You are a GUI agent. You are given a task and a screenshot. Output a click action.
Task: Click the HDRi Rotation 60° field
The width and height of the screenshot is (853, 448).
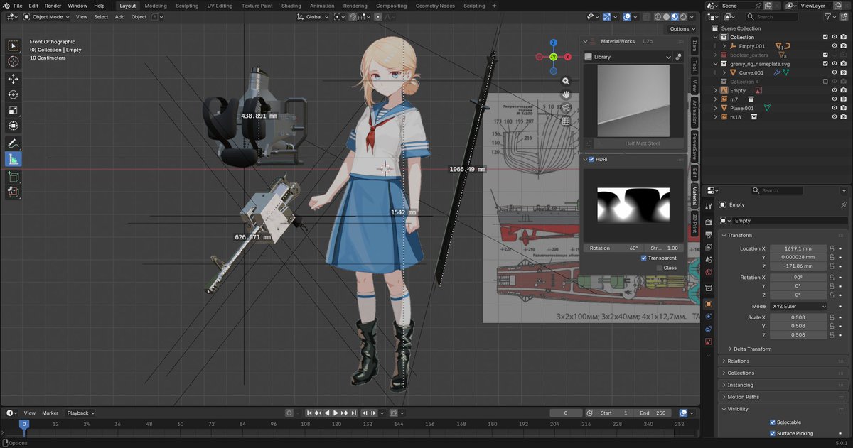pos(613,248)
